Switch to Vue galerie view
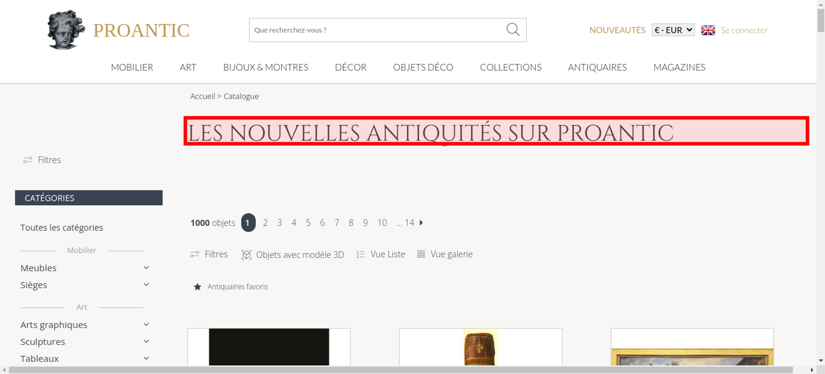This screenshot has width=825, height=374. click(x=445, y=254)
